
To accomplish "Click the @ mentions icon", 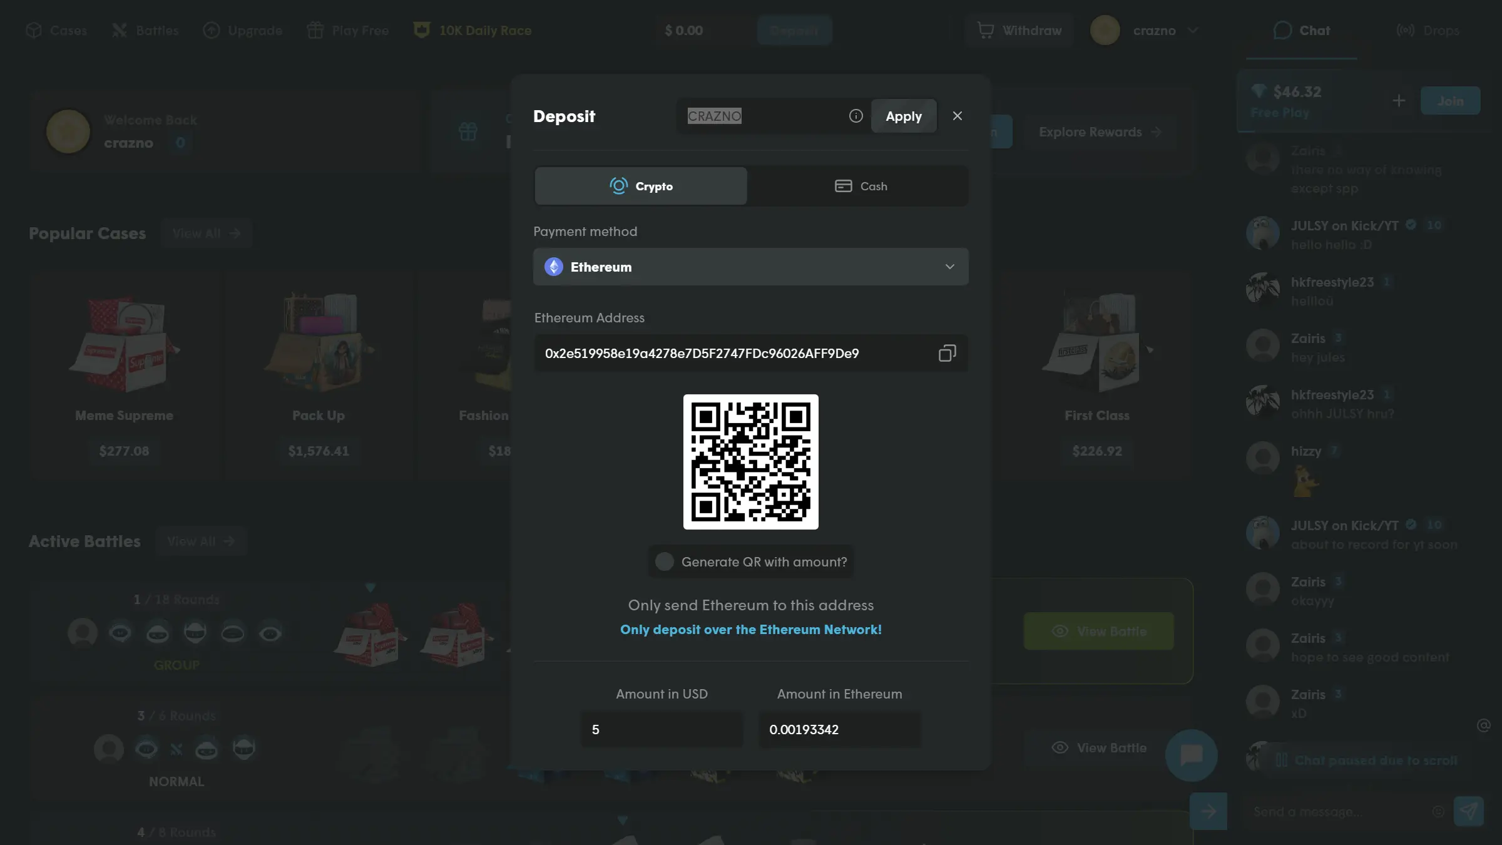I will point(1483,725).
